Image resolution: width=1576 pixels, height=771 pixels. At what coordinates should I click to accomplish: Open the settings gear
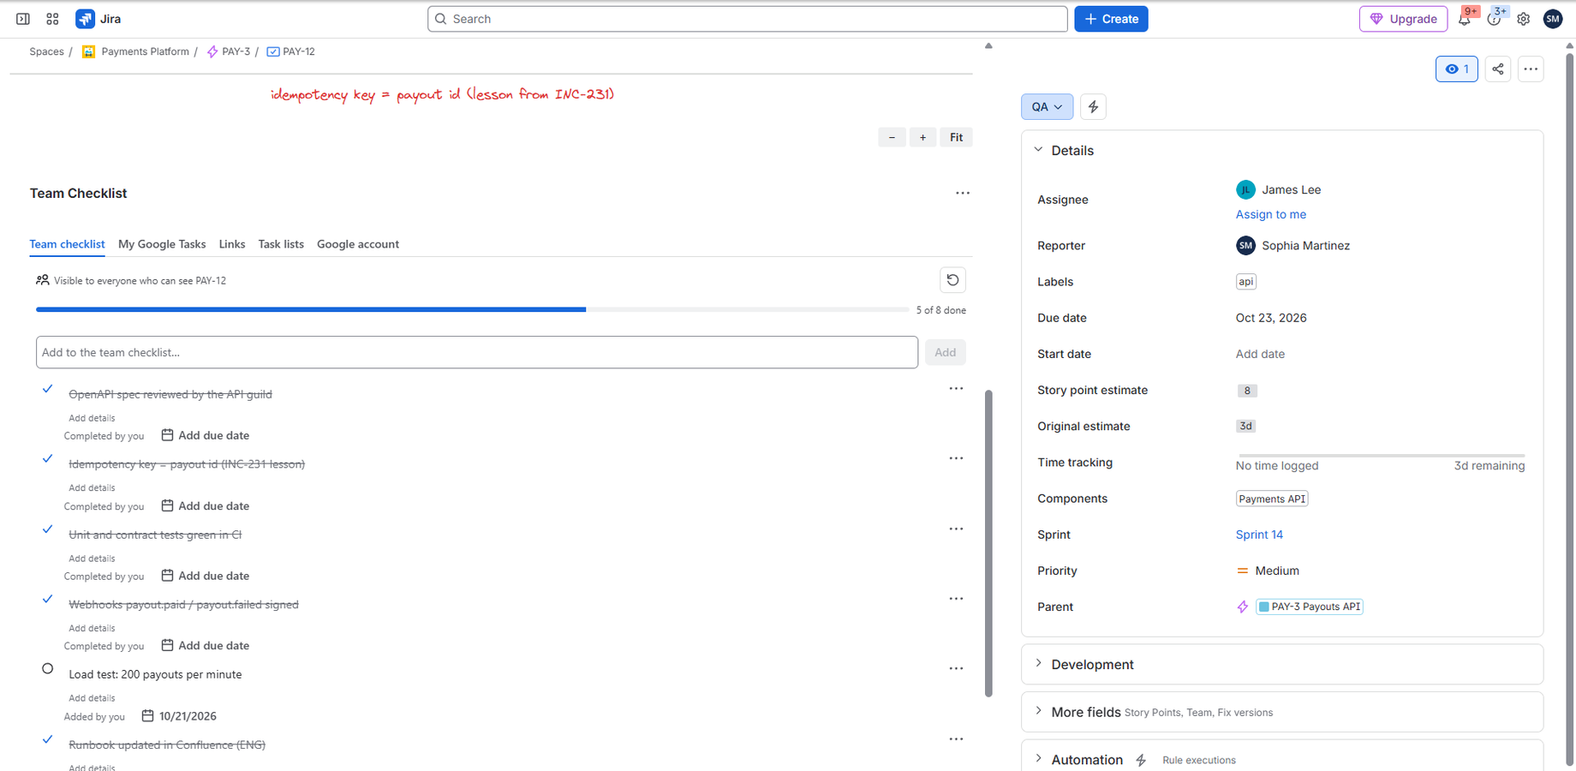click(1523, 19)
